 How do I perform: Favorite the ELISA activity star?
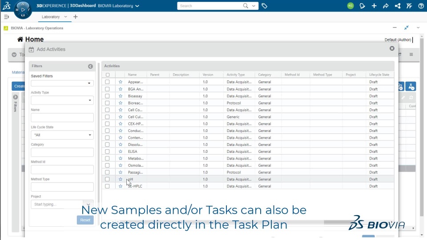(121, 151)
